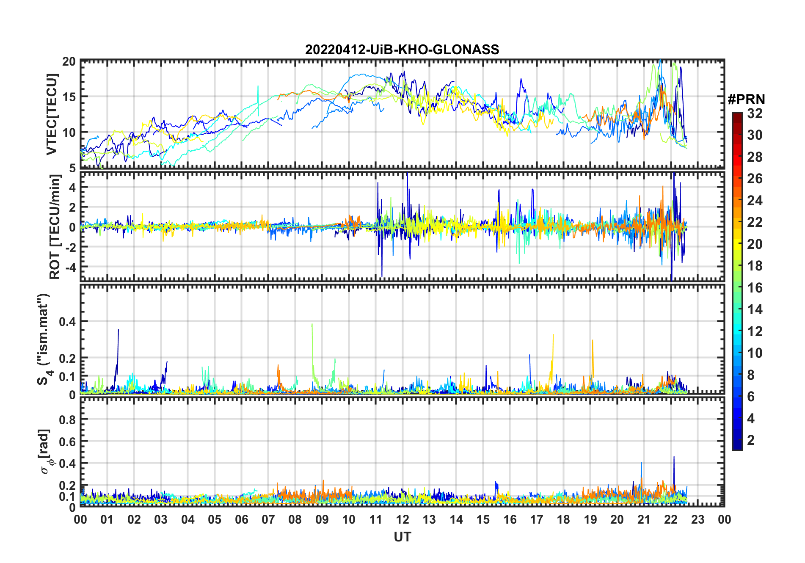Click colorbar tick label 14

point(755,309)
